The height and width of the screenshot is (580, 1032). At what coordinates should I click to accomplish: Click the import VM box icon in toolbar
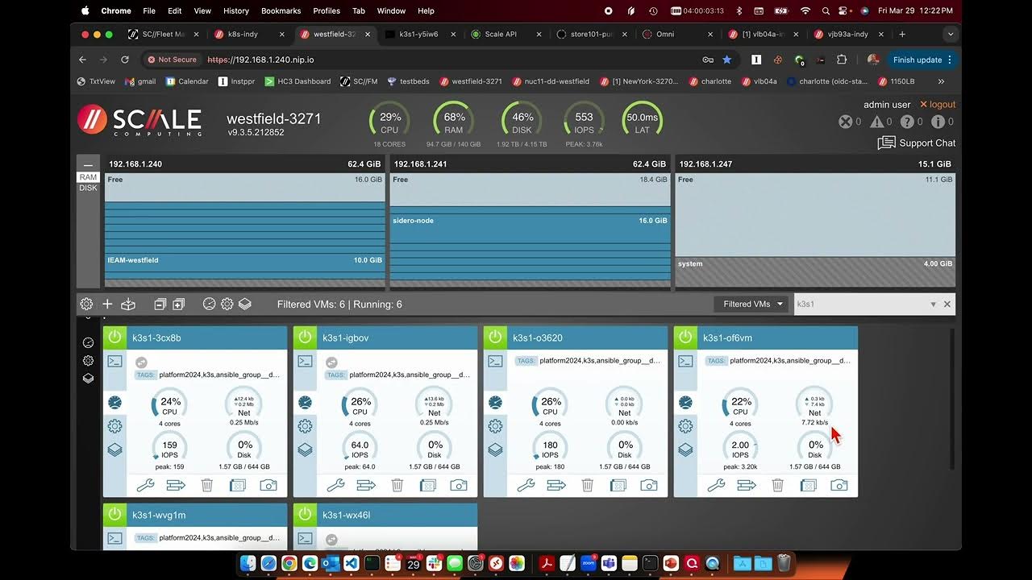click(x=128, y=304)
